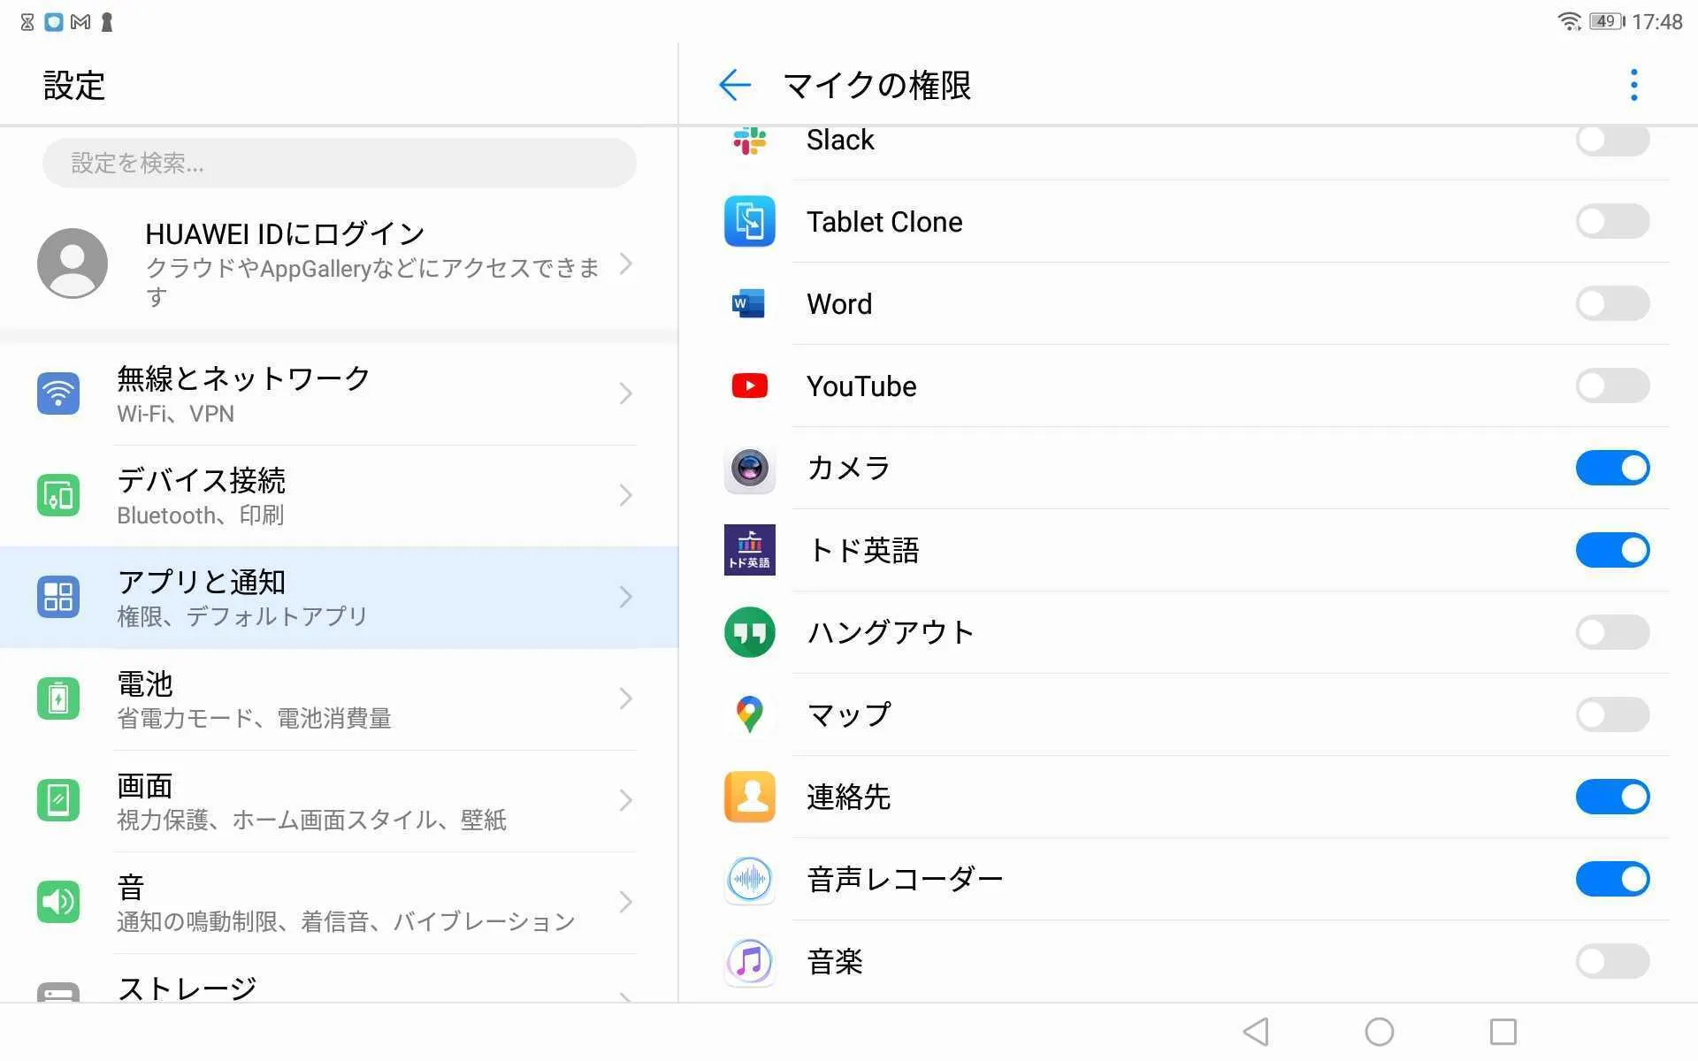Tap the Hangouts (ハングアウト) app icon

(x=749, y=632)
